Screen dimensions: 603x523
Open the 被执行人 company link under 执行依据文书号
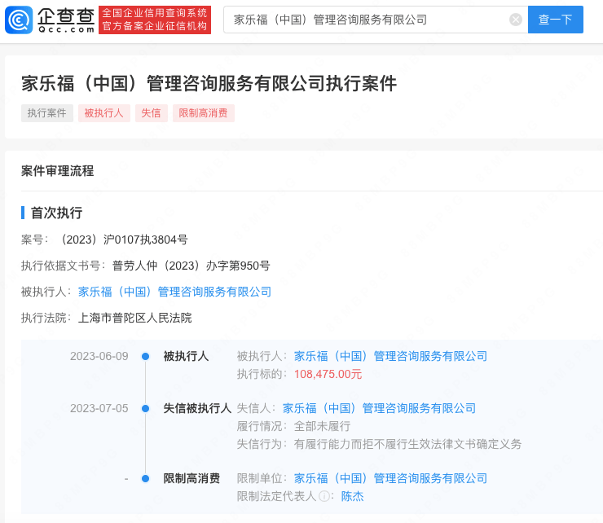point(174,292)
